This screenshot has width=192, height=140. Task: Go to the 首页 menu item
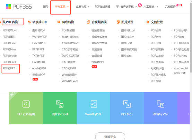tap(45, 7)
